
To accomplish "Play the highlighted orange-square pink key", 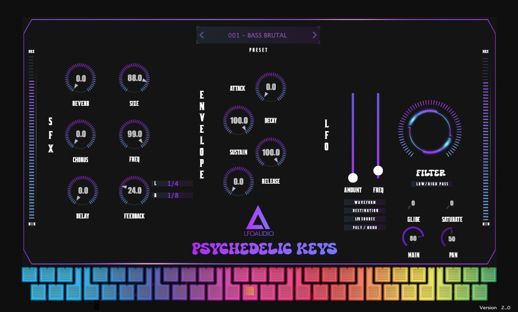I will pyautogui.click(x=250, y=291).
